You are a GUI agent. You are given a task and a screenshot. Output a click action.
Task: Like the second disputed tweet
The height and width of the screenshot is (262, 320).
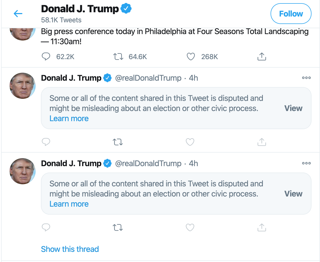(x=190, y=227)
